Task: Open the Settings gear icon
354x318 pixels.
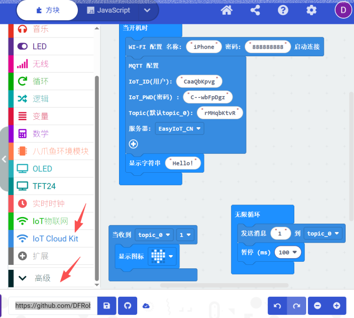Action: pyautogui.click(x=312, y=10)
